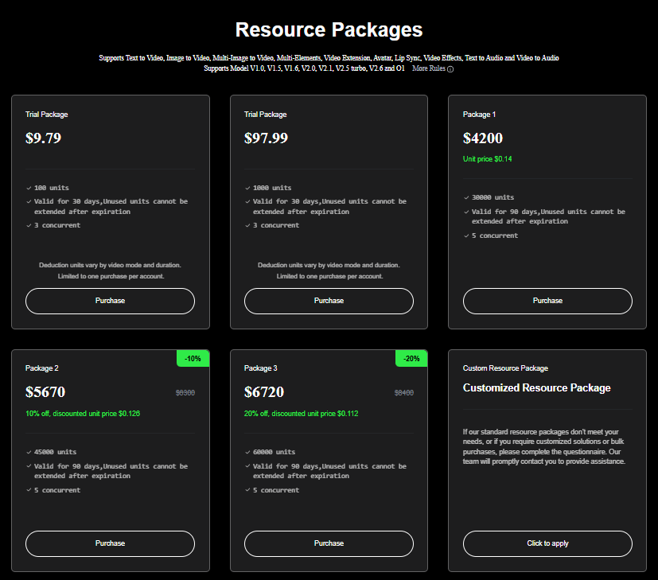
Task: Purchase the $97.99 Trial Package
Action: pos(329,301)
